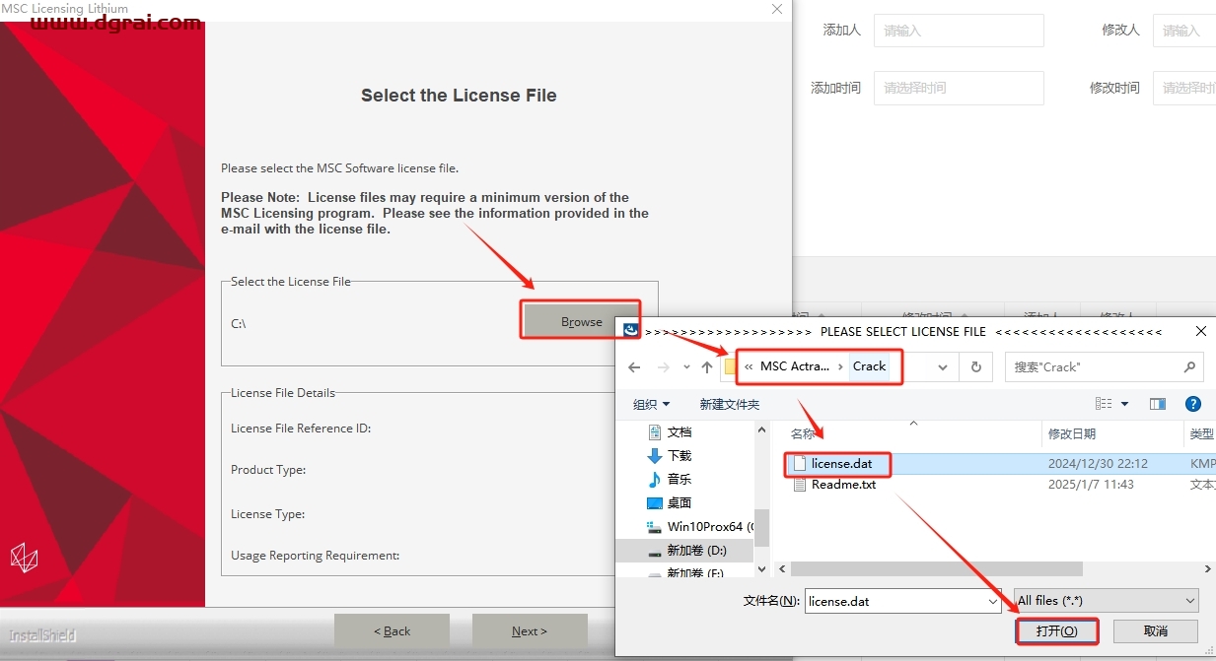Expand the view options dropdown arrow
Image resolution: width=1216 pixels, height=661 pixels.
(1124, 404)
